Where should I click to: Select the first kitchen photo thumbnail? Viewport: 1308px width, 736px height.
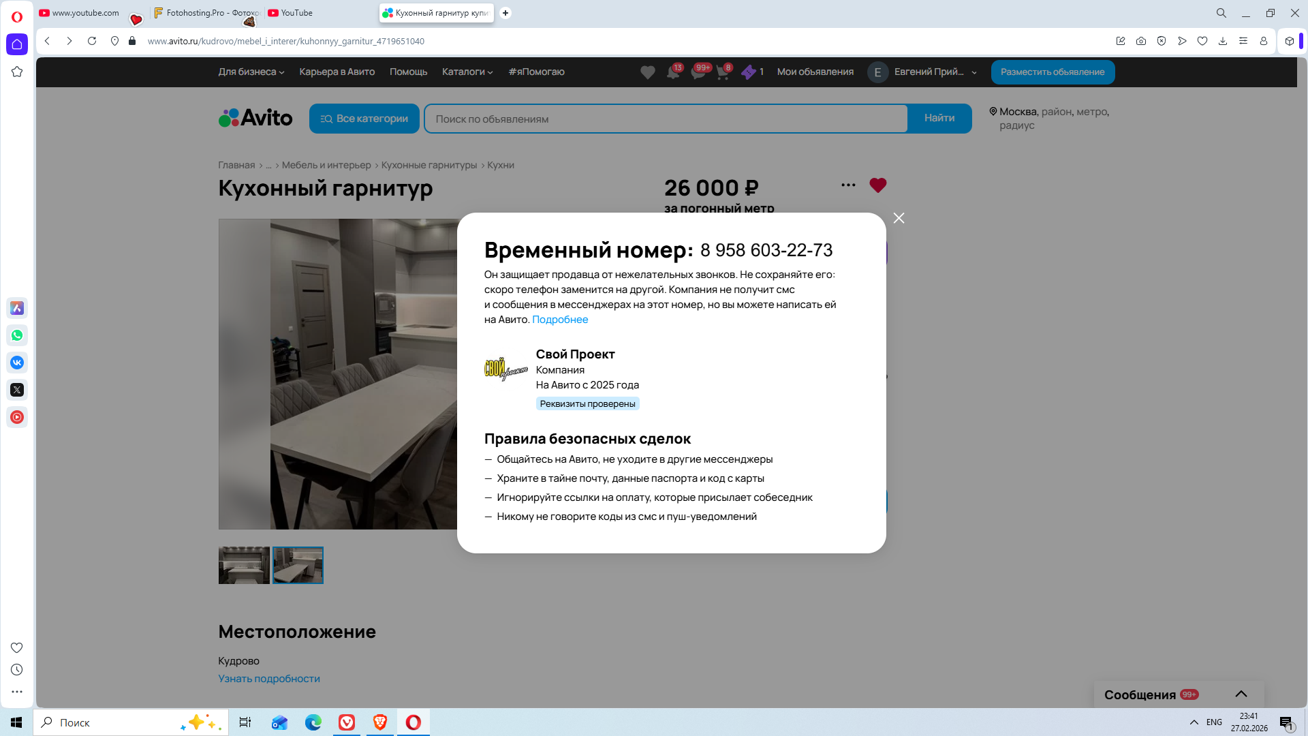244,565
